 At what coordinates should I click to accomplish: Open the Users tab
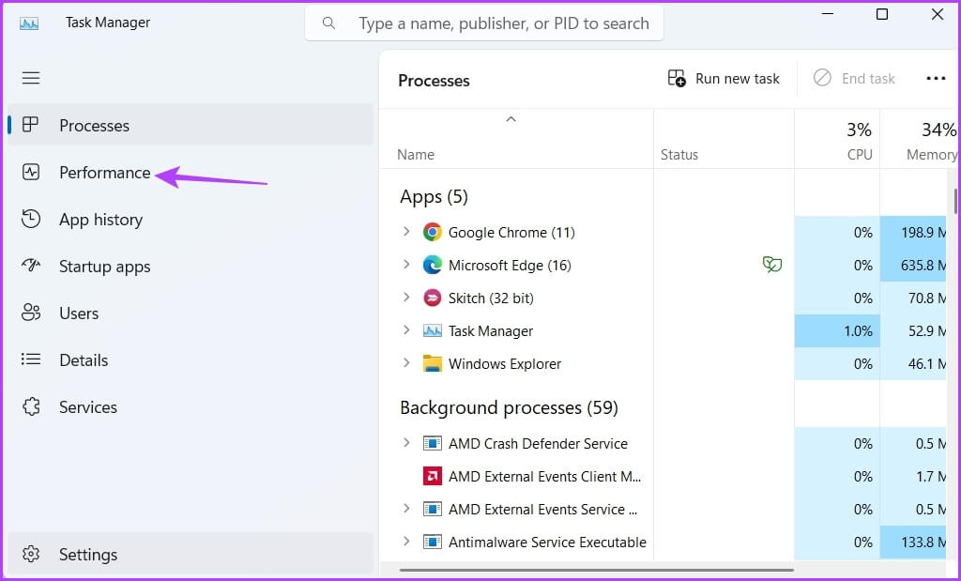(x=191, y=313)
